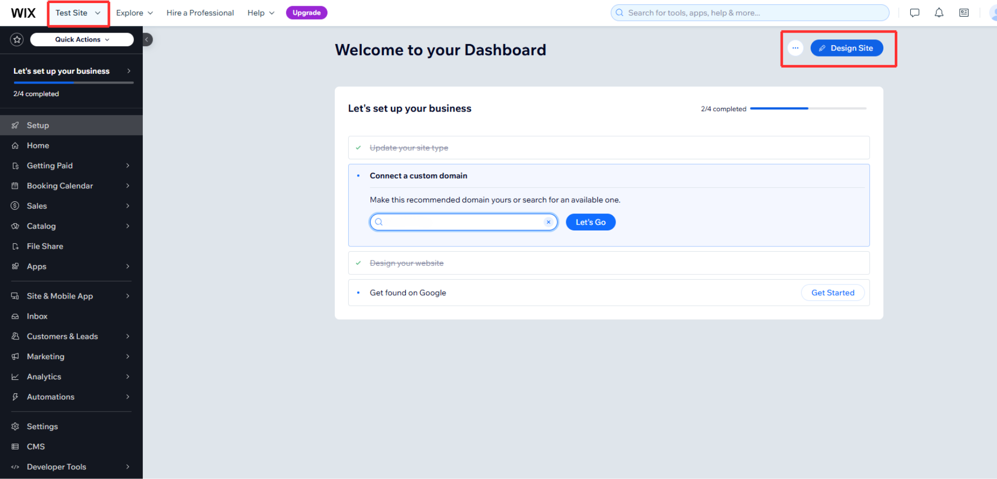Open Inbox from the sidebar
Viewport: 997px width, 479px height.
point(37,317)
